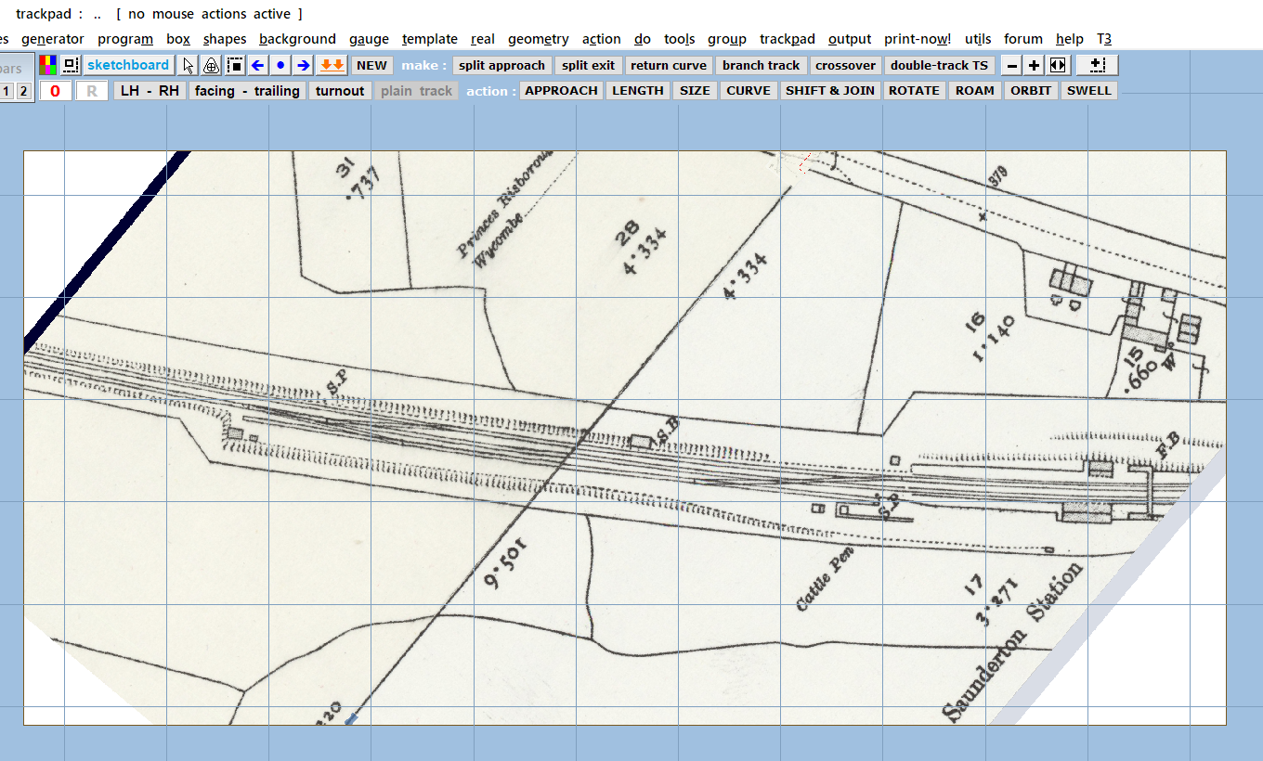This screenshot has width=1263, height=761.
Task: Start the SWELL mouse action
Action: tap(1089, 90)
